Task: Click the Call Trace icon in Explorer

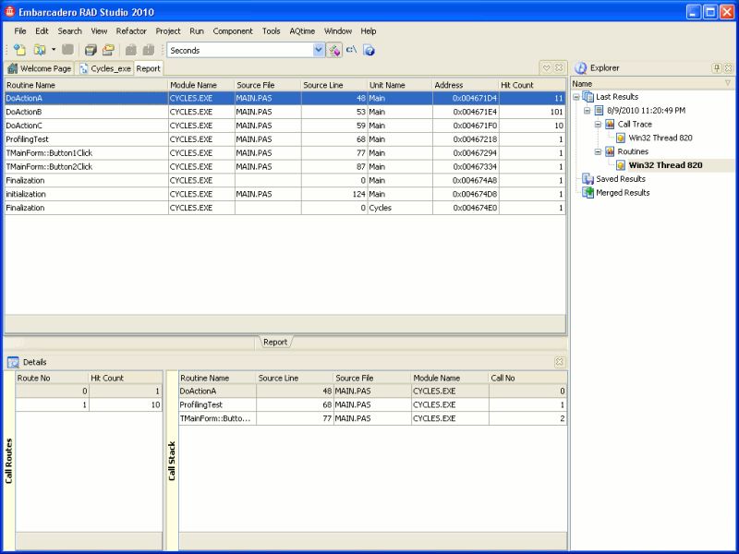Action: (x=610, y=125)
